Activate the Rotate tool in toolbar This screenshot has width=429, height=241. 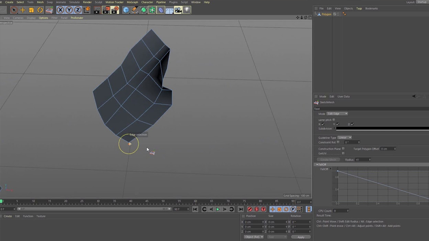(40, 10)
